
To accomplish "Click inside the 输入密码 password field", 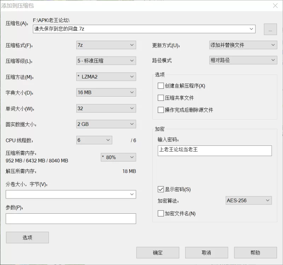I will tap(214, 151).
